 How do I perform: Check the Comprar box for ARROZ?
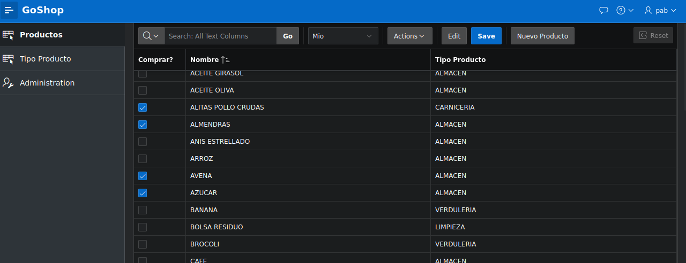tap(143, 159)
